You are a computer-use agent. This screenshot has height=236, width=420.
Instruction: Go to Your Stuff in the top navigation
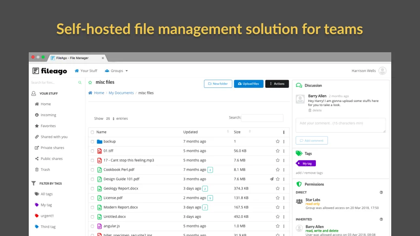(86, 70)
